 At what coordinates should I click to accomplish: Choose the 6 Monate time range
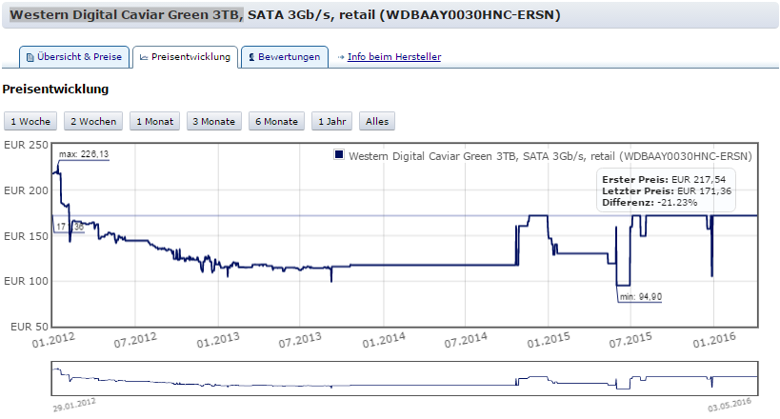[276, 122]
